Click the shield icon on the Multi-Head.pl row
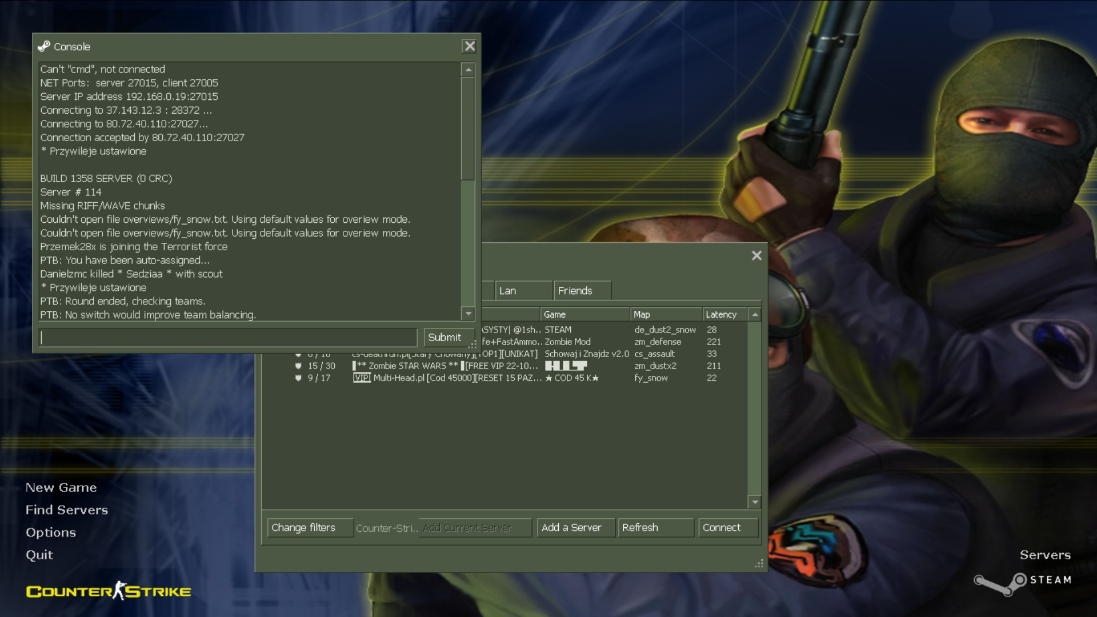This screenshot has height=617, width=1097. (298, 378)
